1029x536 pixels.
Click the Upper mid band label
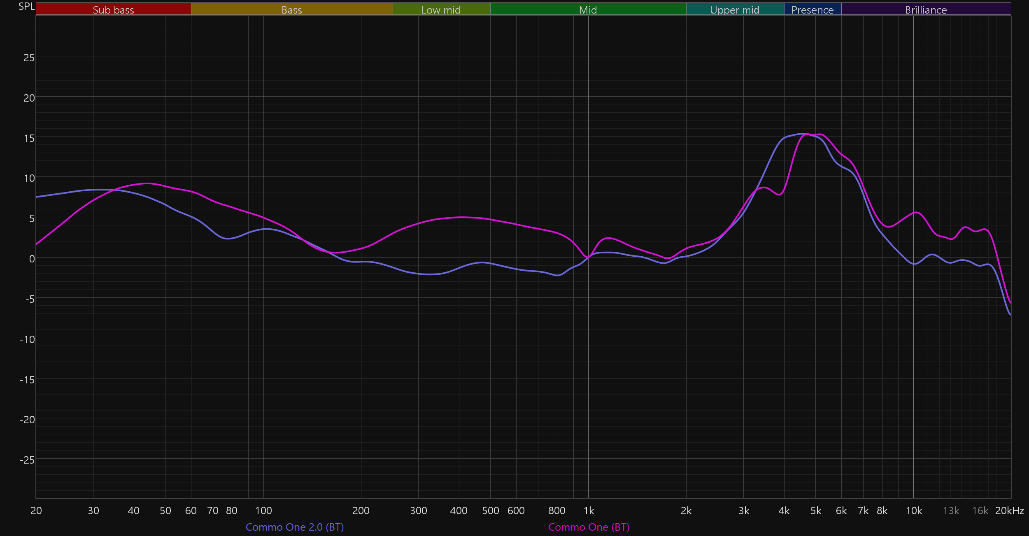coord(735,9)
